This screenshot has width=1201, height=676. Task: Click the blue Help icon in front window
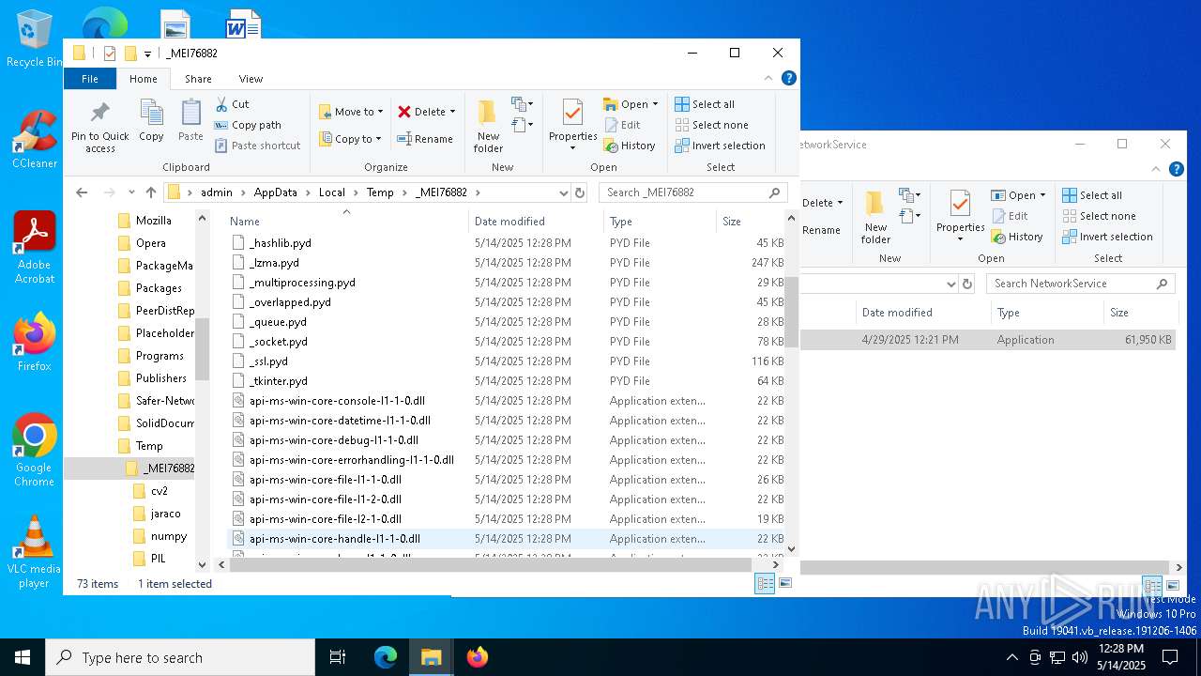tap(789, 79)
